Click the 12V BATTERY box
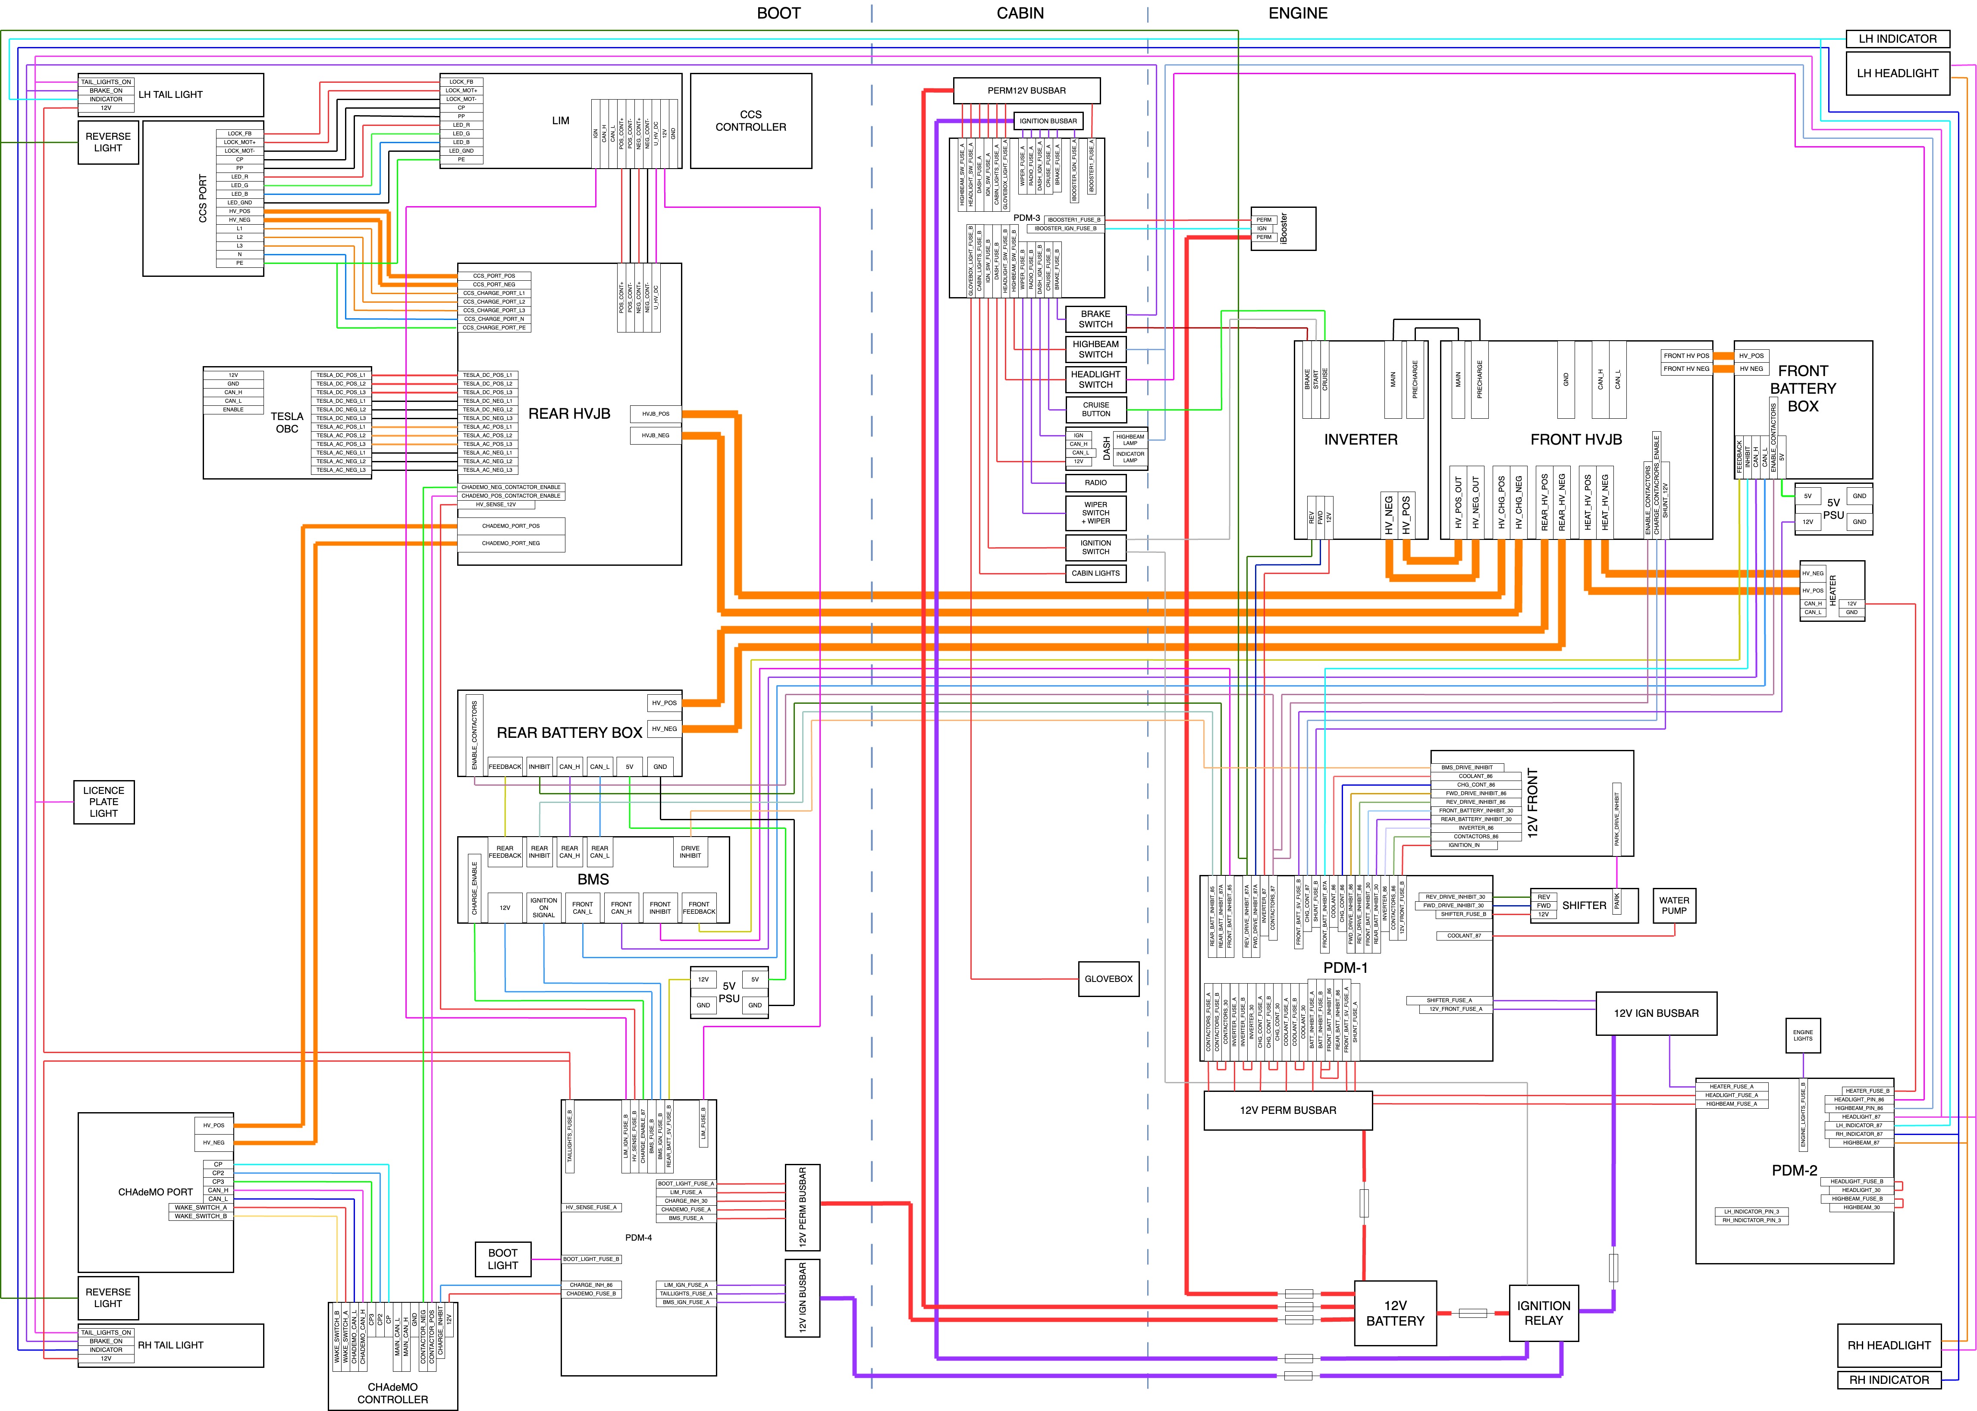Viewport: 1977px width, 1411px height. pos(1395,1313)
